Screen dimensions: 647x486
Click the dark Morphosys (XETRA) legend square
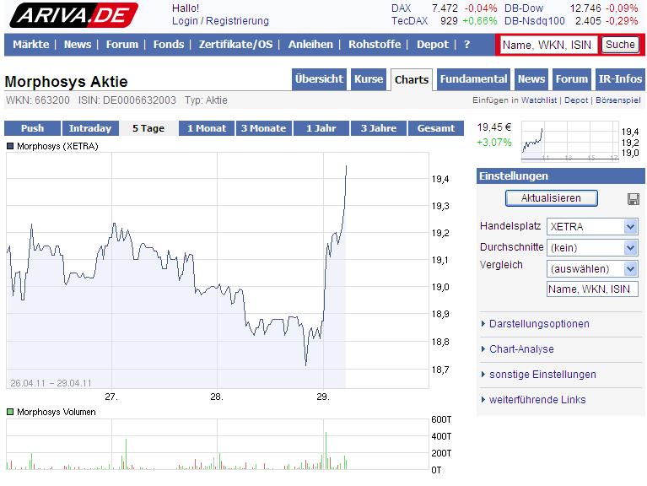10,146
